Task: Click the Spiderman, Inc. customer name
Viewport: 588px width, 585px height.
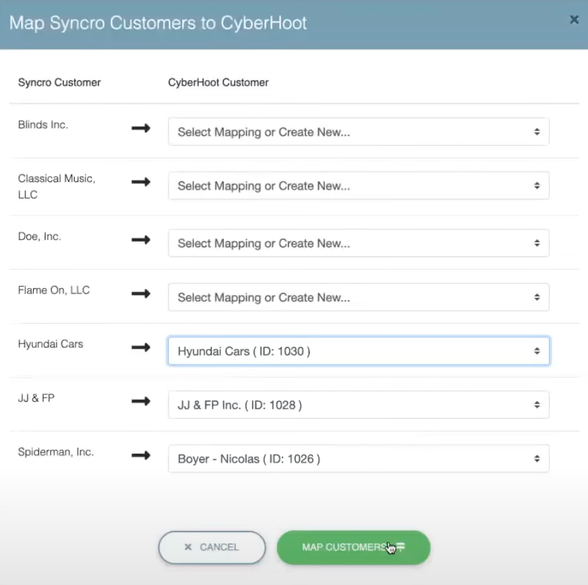Action: coord(56,452)
